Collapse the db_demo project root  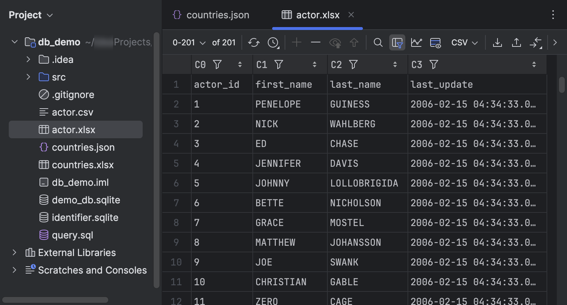click(14, 42)
